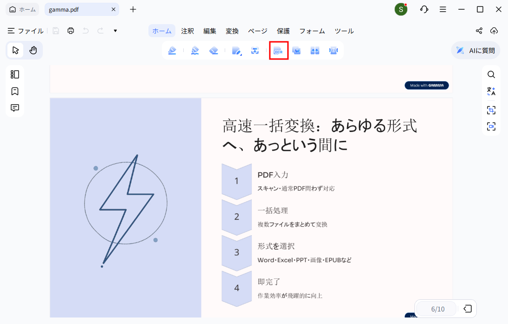Select the Wavy underline tool
508x324 pixels.
pyautogui.click(x=195, y=50)
